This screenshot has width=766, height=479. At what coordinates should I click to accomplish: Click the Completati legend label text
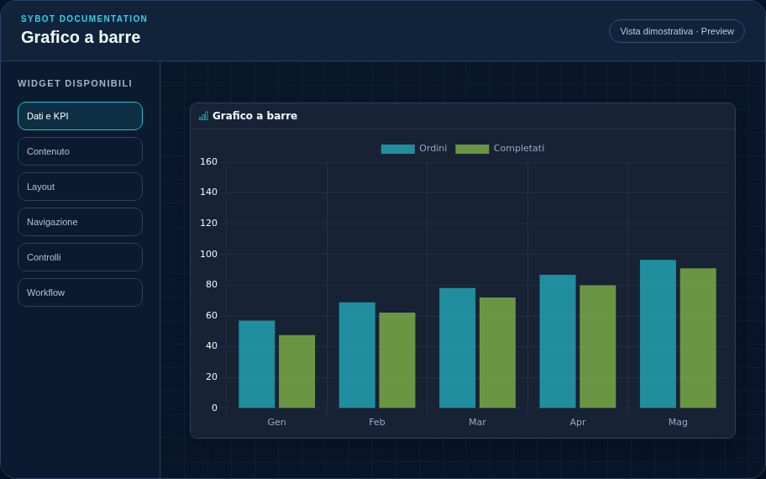pyautogui.click(x=519, y=148)
